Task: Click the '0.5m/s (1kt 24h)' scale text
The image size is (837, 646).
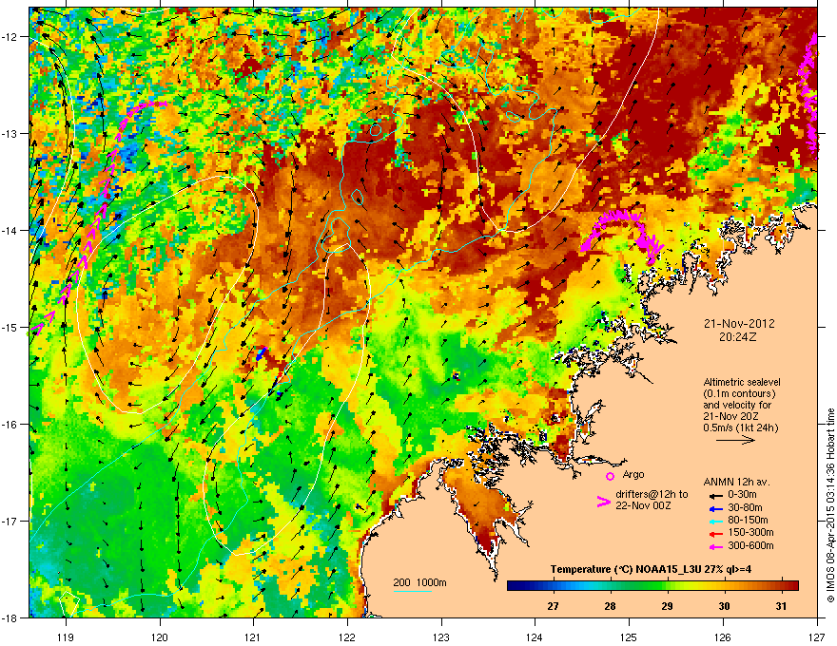Action: click(741, 427)
